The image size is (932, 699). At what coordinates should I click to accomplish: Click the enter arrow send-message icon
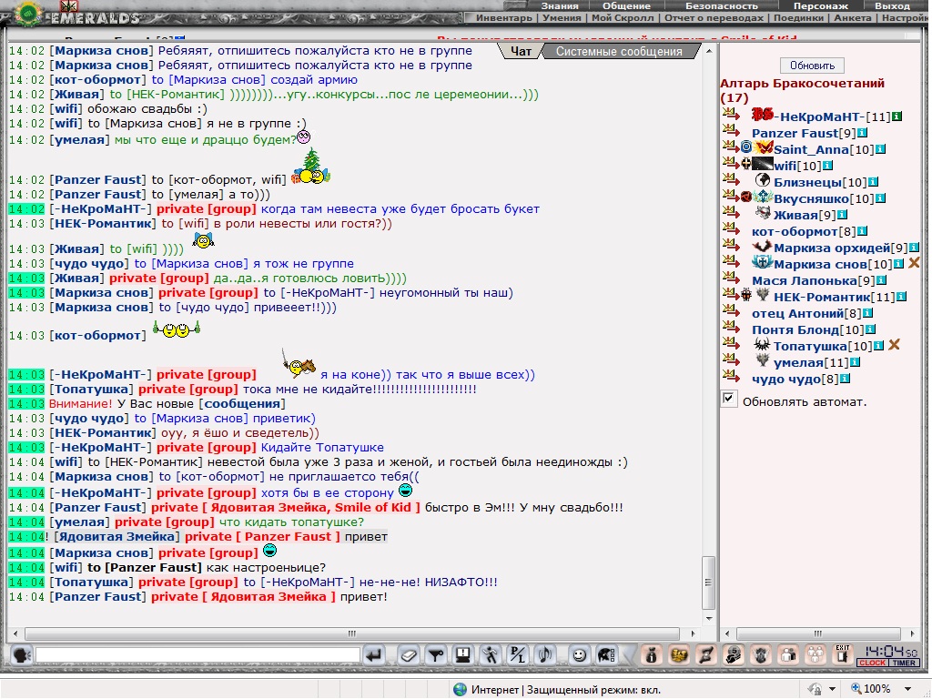pos(374,655)
